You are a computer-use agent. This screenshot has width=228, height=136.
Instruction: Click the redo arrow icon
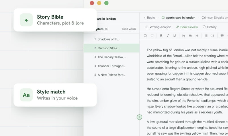coord(152,36)
